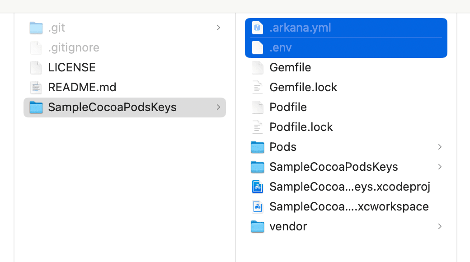This screenshot has height=262, width=470.
Task: Select 'SampleCocoaPodsKeys' name in right column
Action: tap(334, 167)
